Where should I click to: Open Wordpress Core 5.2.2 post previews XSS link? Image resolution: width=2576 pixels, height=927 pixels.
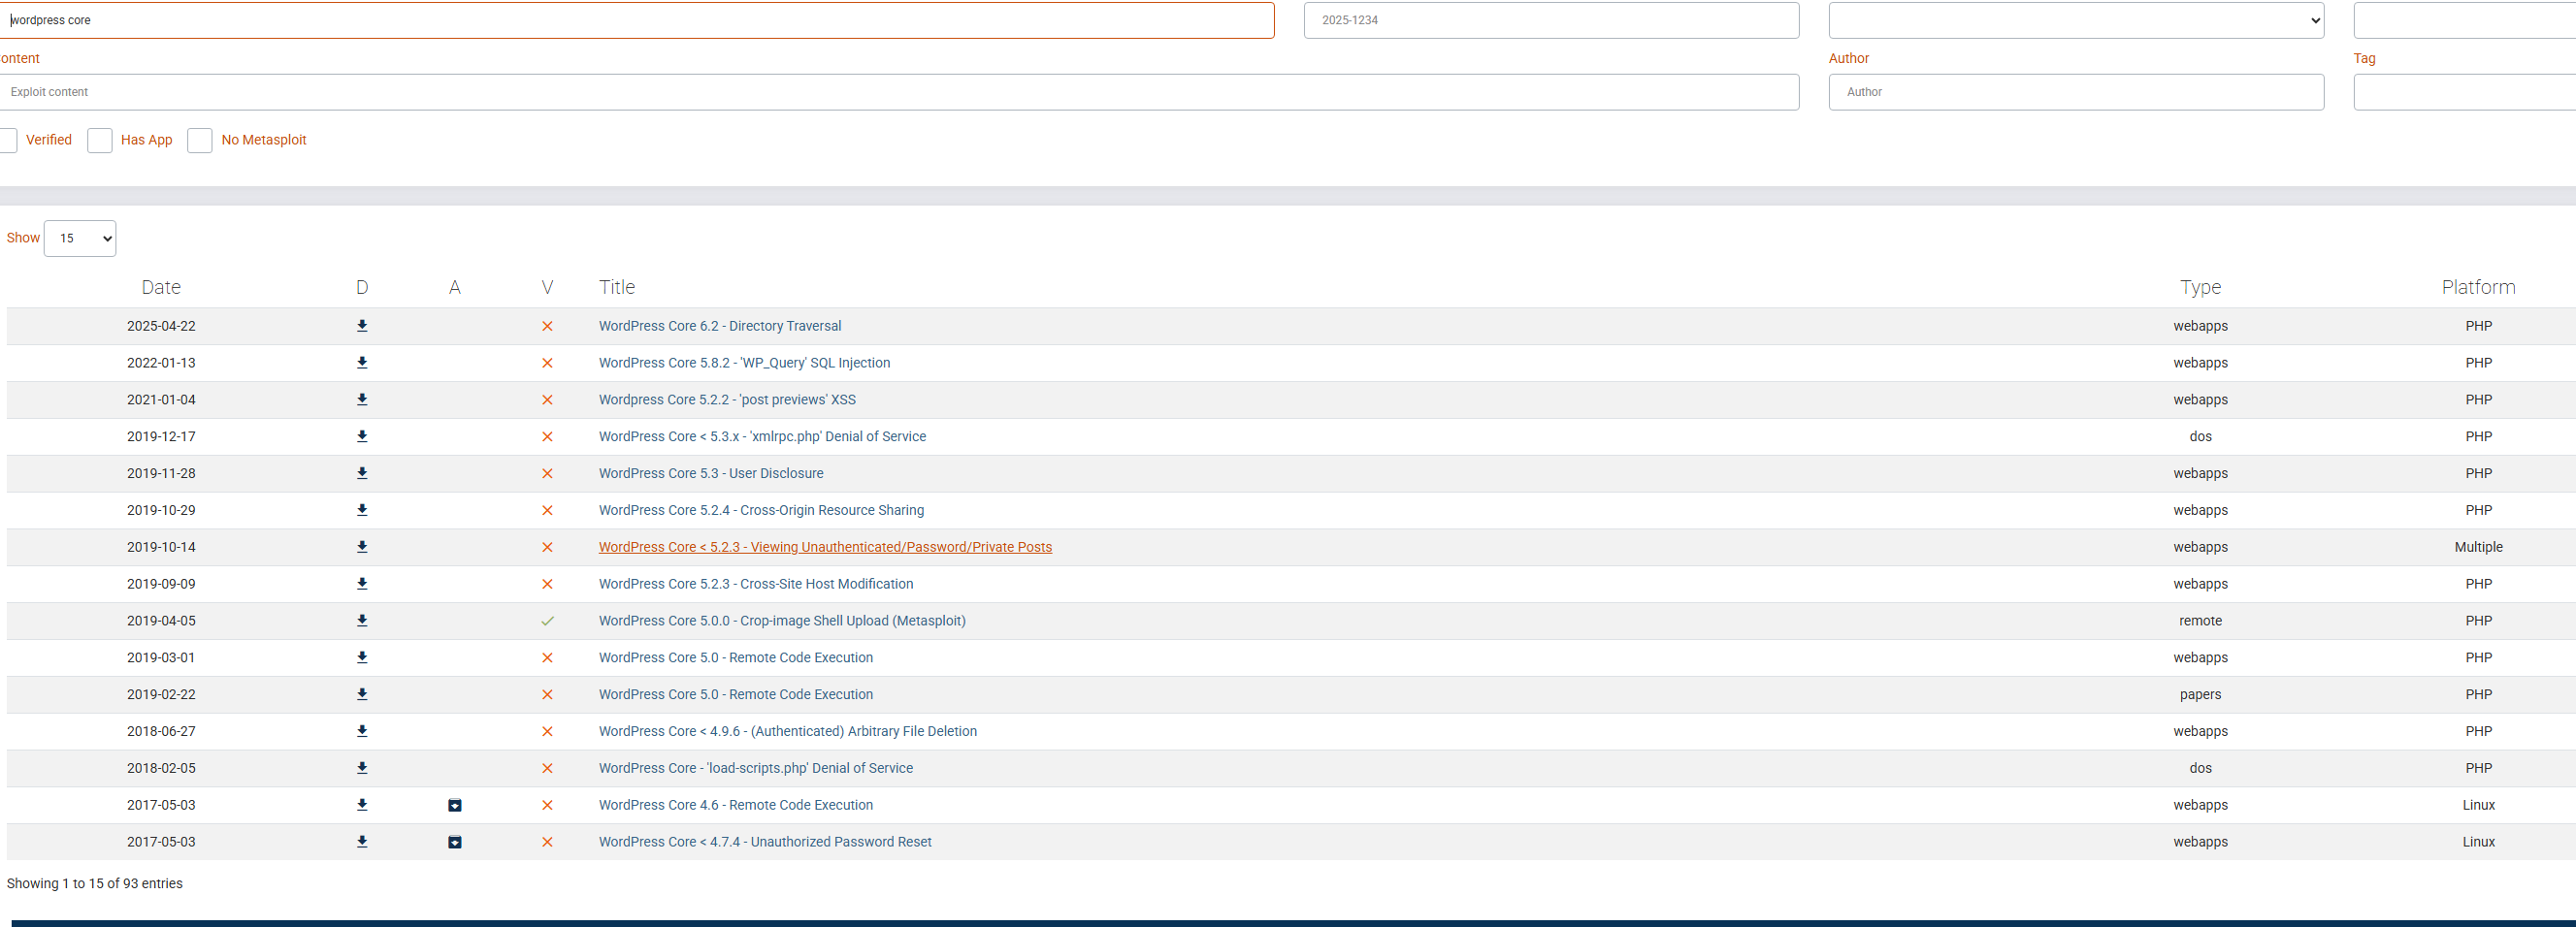(x=727, y=400)
